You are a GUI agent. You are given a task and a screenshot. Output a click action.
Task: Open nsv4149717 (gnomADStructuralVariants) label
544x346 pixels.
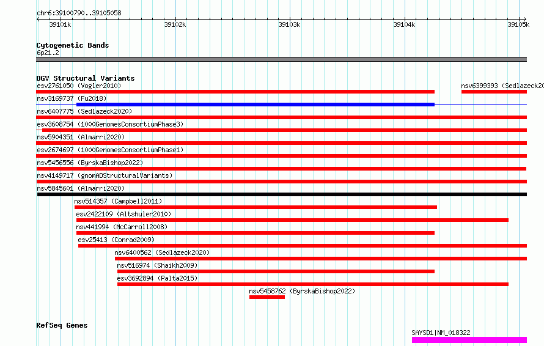[x=105, y=175]
